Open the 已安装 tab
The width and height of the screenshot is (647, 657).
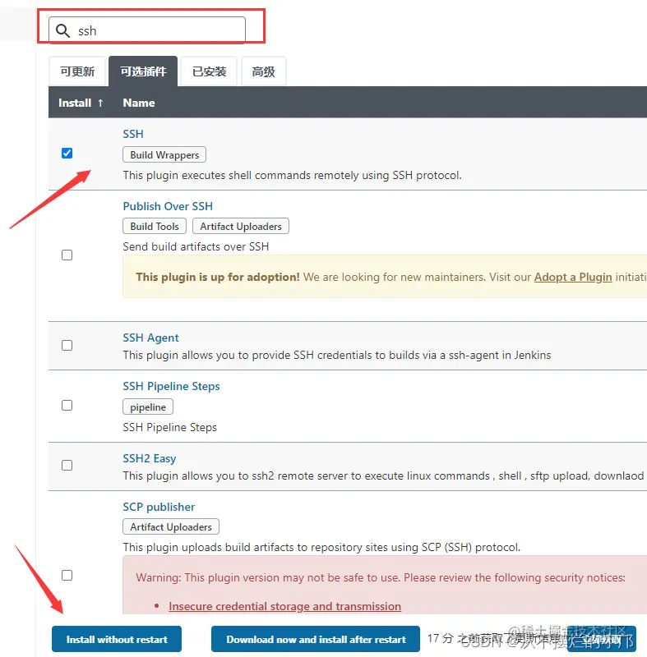tap(210, 71)
